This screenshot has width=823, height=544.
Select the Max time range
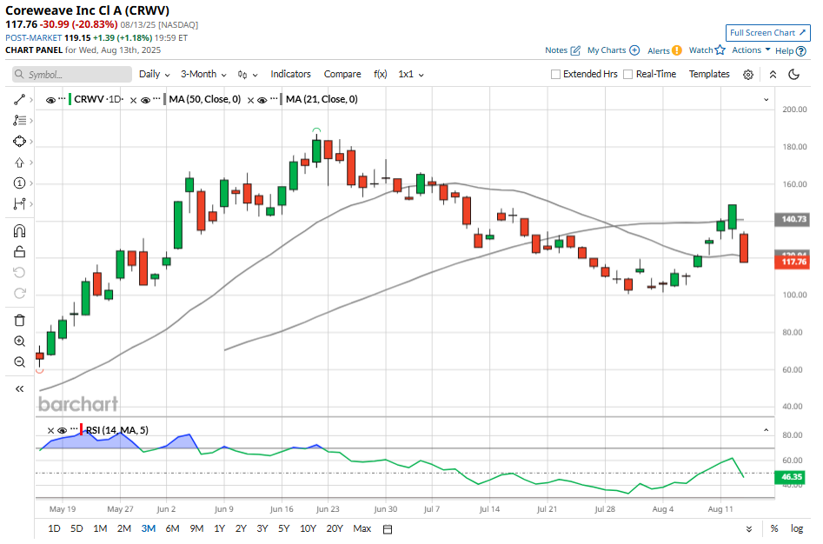[362, 528]
